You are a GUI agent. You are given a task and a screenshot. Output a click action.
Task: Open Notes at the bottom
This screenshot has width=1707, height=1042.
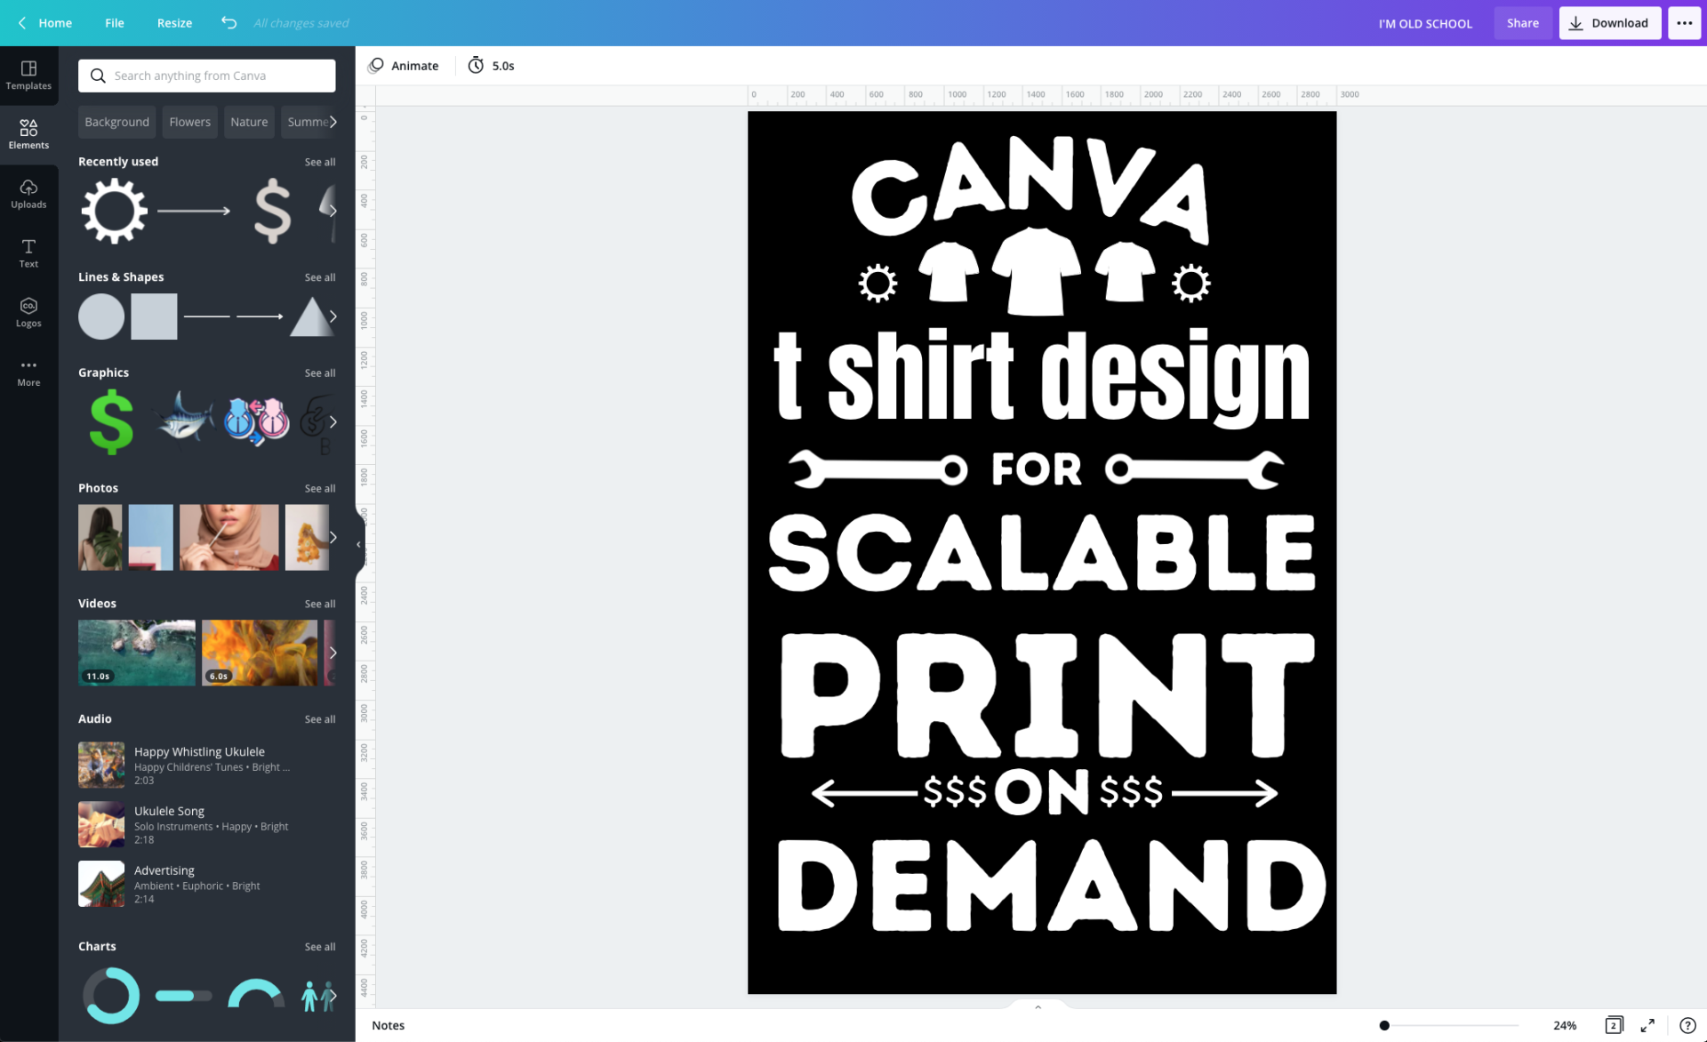pos(388,1025)
